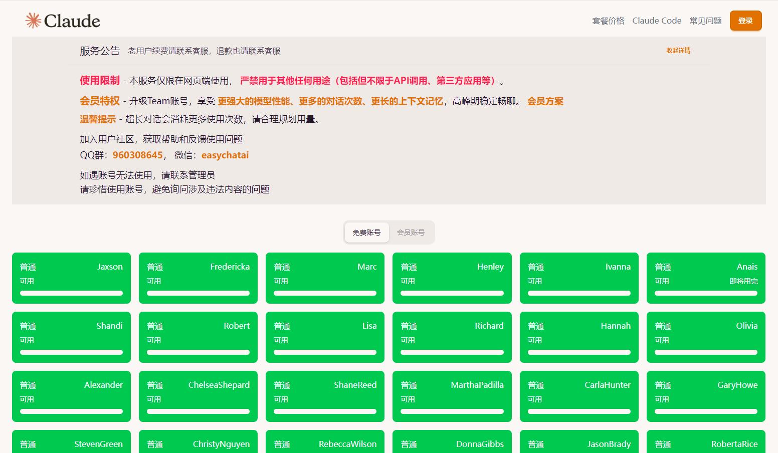Image resolution: width=778 pixels, height=453 pixels.
Task: Select the Jaxson free account card
Action: [x=71, y=278]
